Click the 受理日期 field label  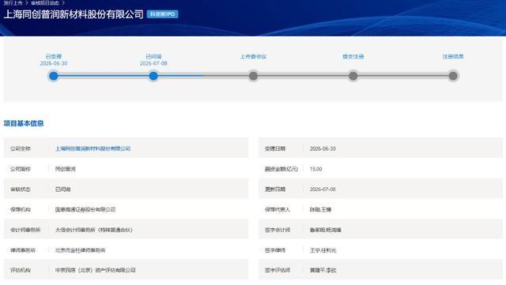275,148
